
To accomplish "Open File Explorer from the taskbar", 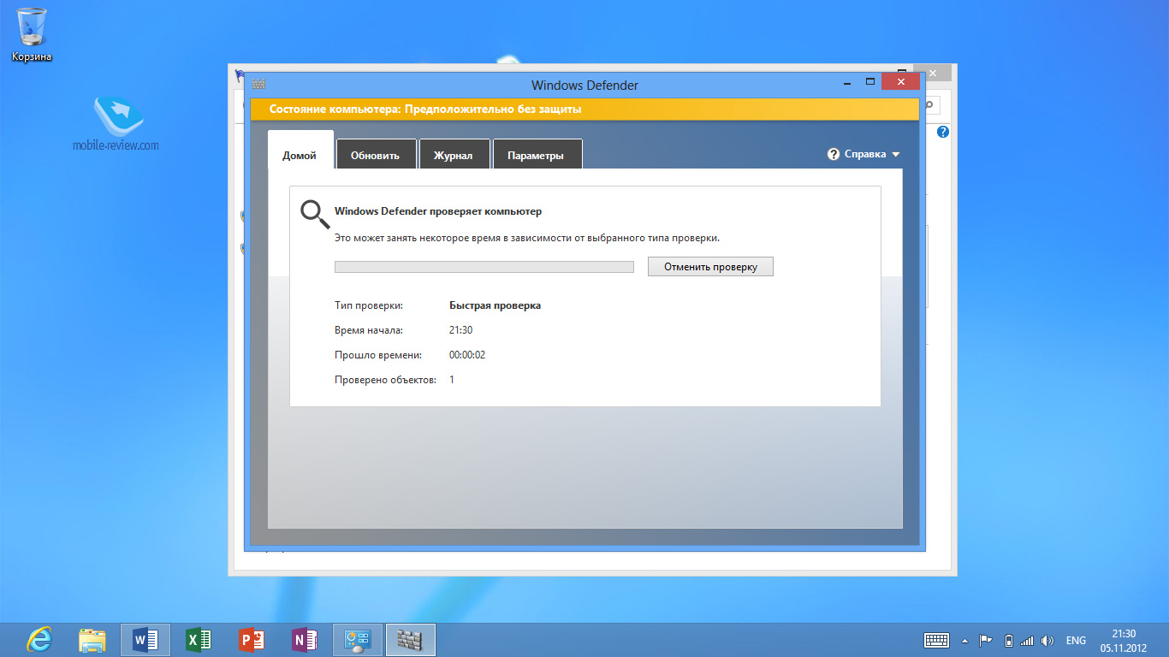I will tap(92, 640).
